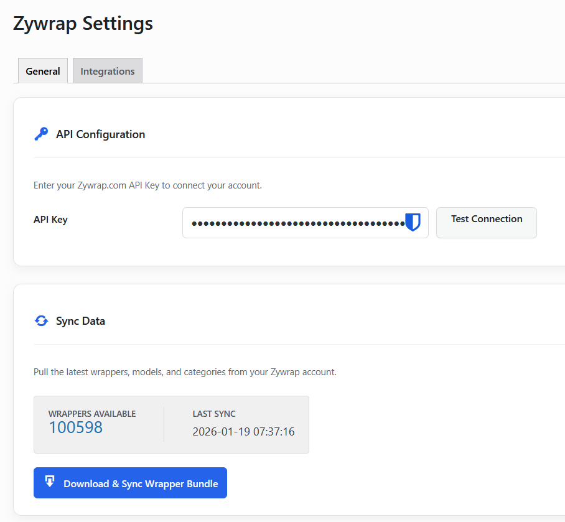The image size is (565, 522).
Task: Click the last sync timestamp 2026-01-19 07:37:16
Action: pos(243,431)
